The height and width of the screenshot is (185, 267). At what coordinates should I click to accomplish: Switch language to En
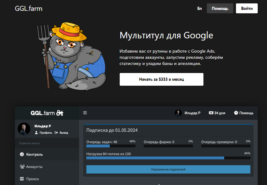coord(199,8)
